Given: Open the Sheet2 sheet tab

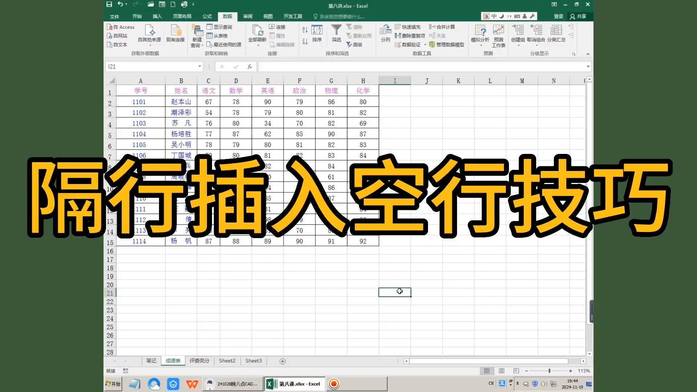Looking at the screenshot, I should pyautogui.click(x=227, y=361).
